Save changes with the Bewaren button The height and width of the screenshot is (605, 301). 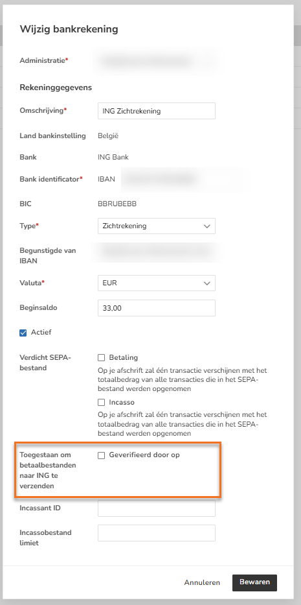click(x=254, y=582)
